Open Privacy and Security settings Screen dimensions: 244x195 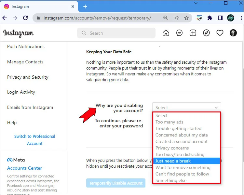coord(28,77)
